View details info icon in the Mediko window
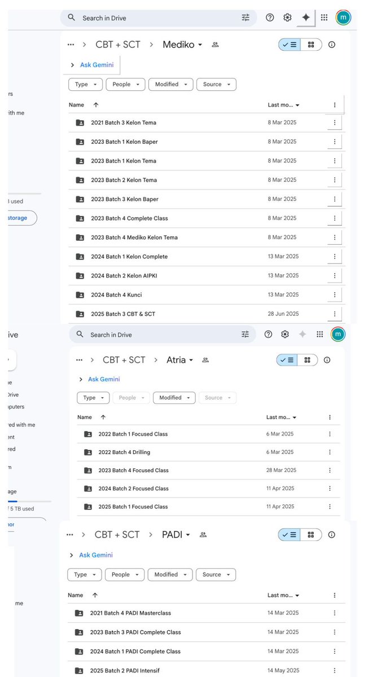 pyautogui.click(x=332, y=45)
